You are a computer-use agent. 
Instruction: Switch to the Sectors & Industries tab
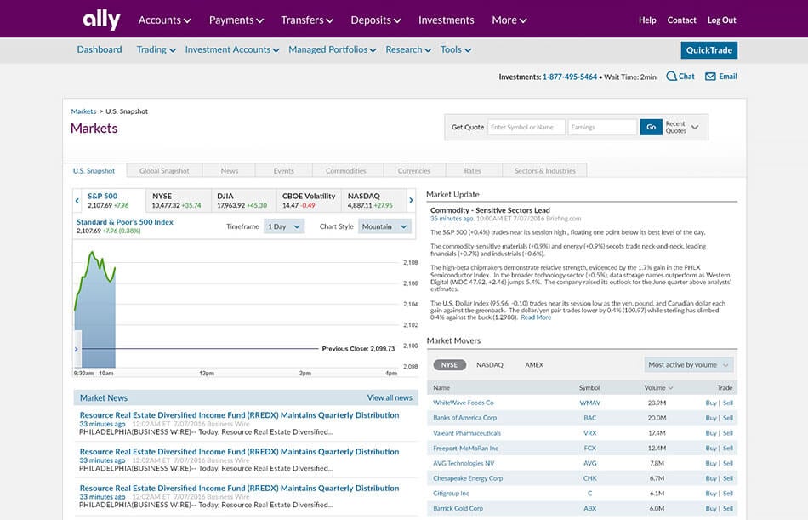[544, 171]
